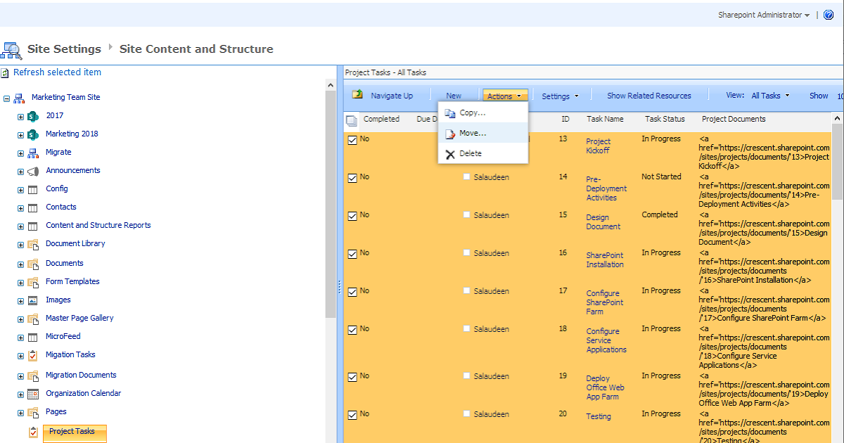Click the Migation Tasks checklist icon
844x443 pixels.
coord(32,355)
